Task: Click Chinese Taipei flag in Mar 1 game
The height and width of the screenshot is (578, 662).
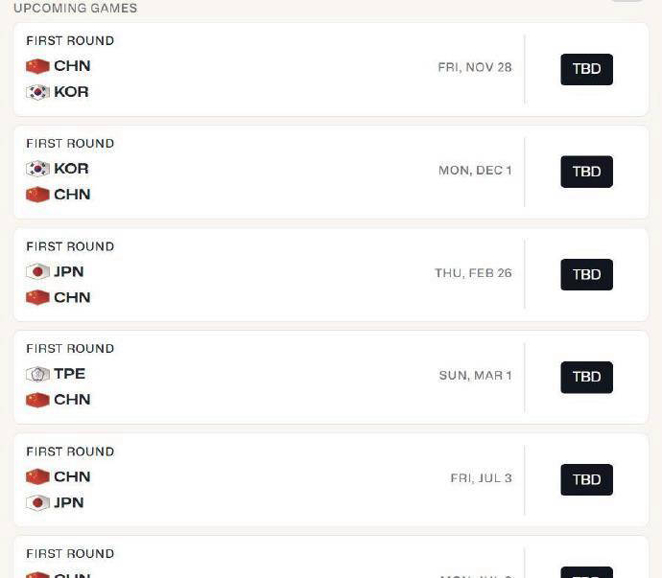Action: pyautogui.click(x=37, y=374)
